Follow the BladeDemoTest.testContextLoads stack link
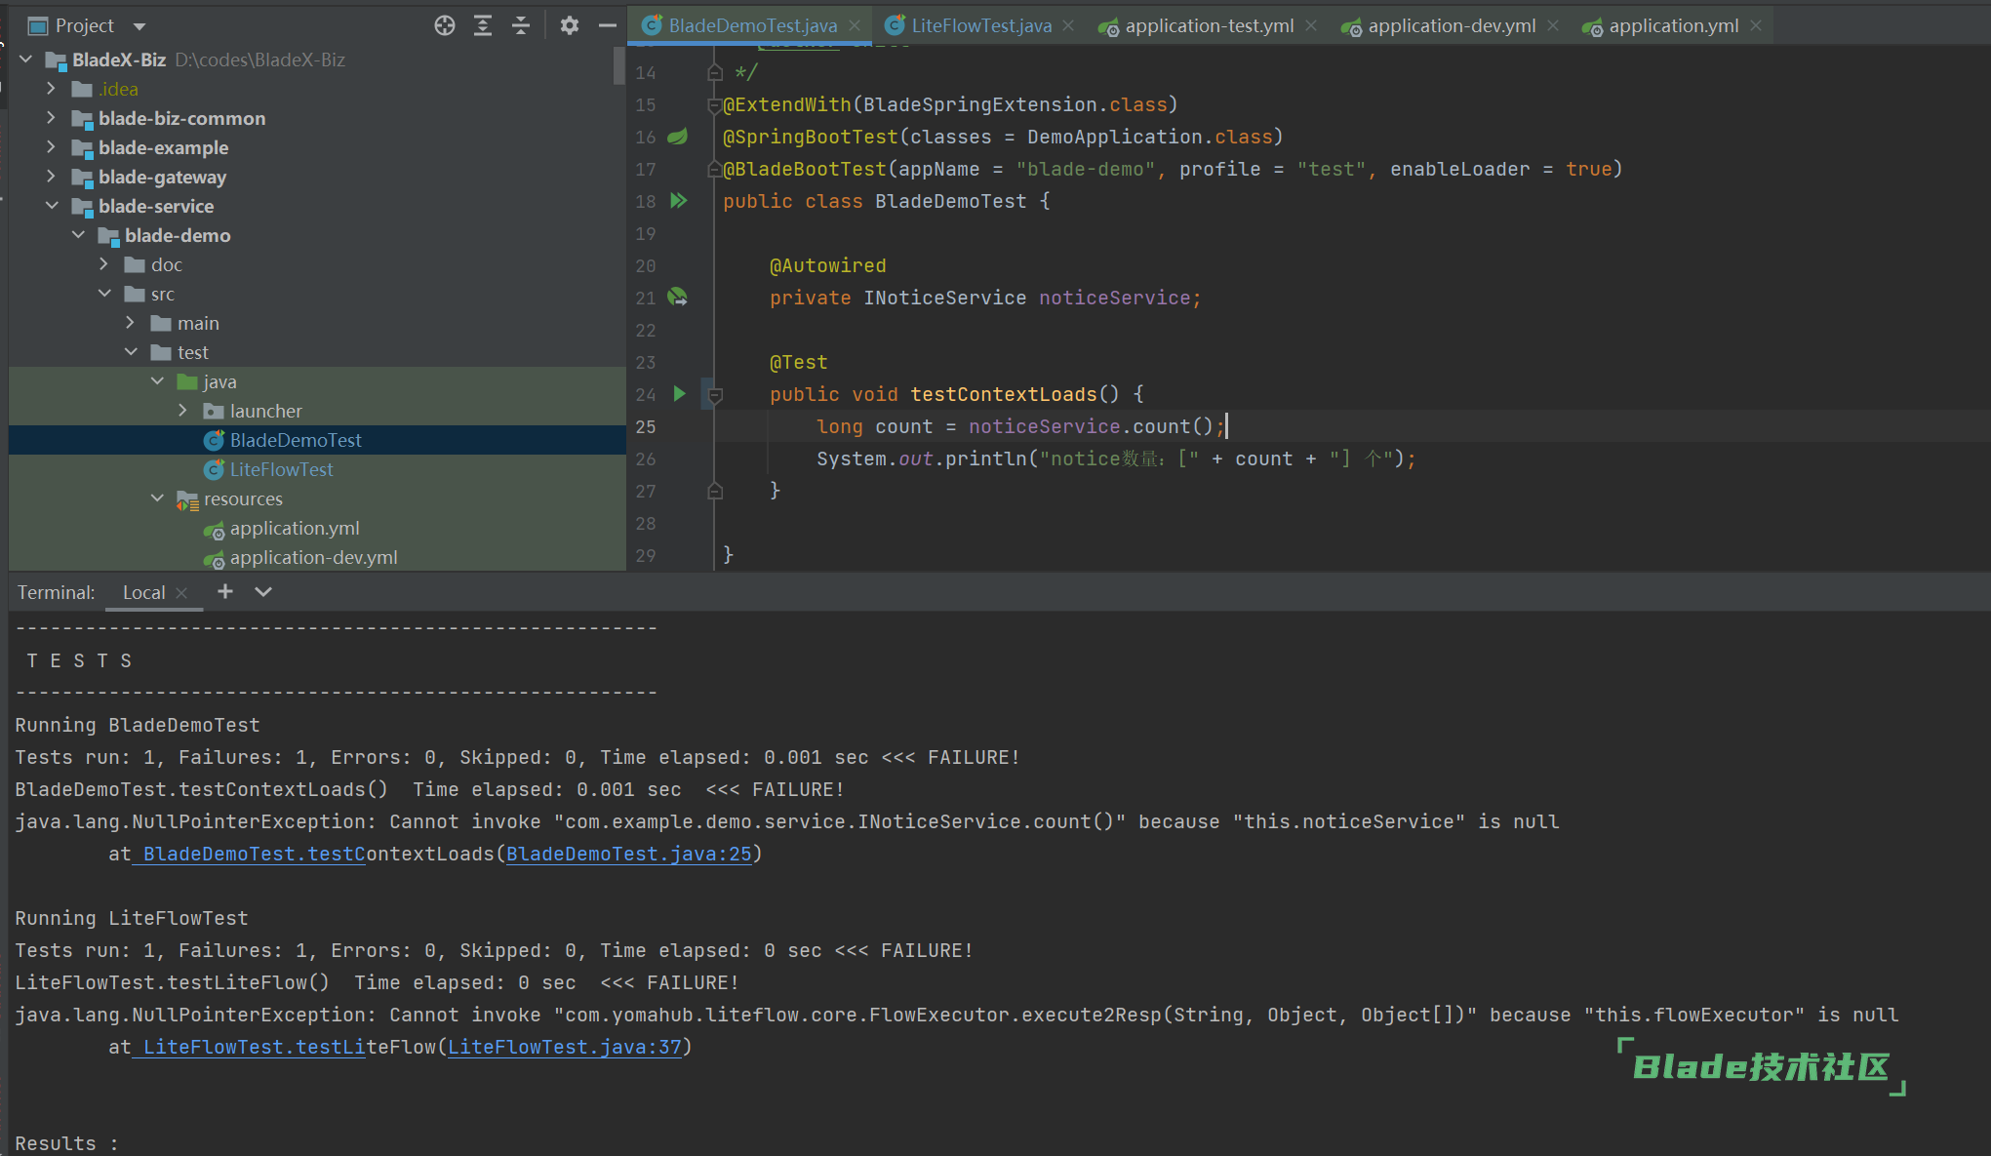Image resolution: width=1991 pixels, height=1156 pixels. [248, 854]
